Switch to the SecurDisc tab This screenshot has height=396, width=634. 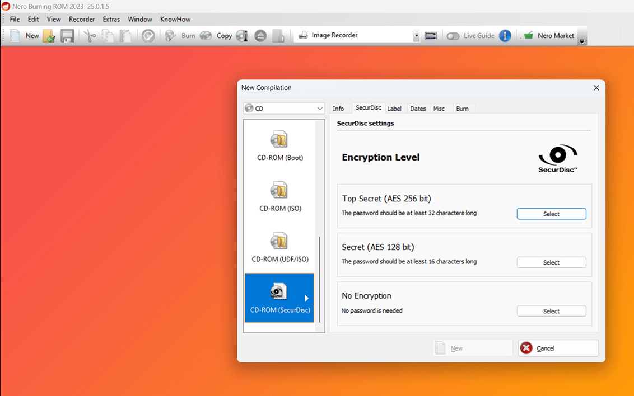pos(369,108)
